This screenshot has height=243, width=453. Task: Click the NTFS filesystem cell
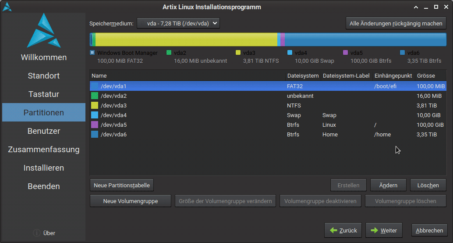click(294, 106)
